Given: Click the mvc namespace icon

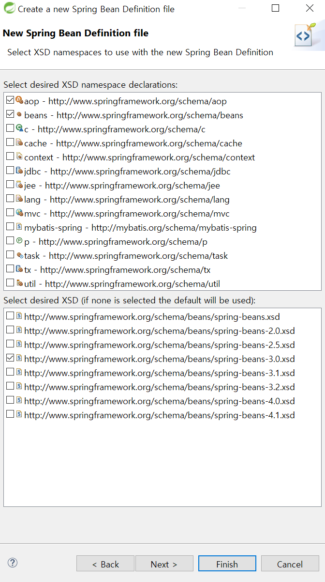Looking at the screenshot, I should [19, 213].
